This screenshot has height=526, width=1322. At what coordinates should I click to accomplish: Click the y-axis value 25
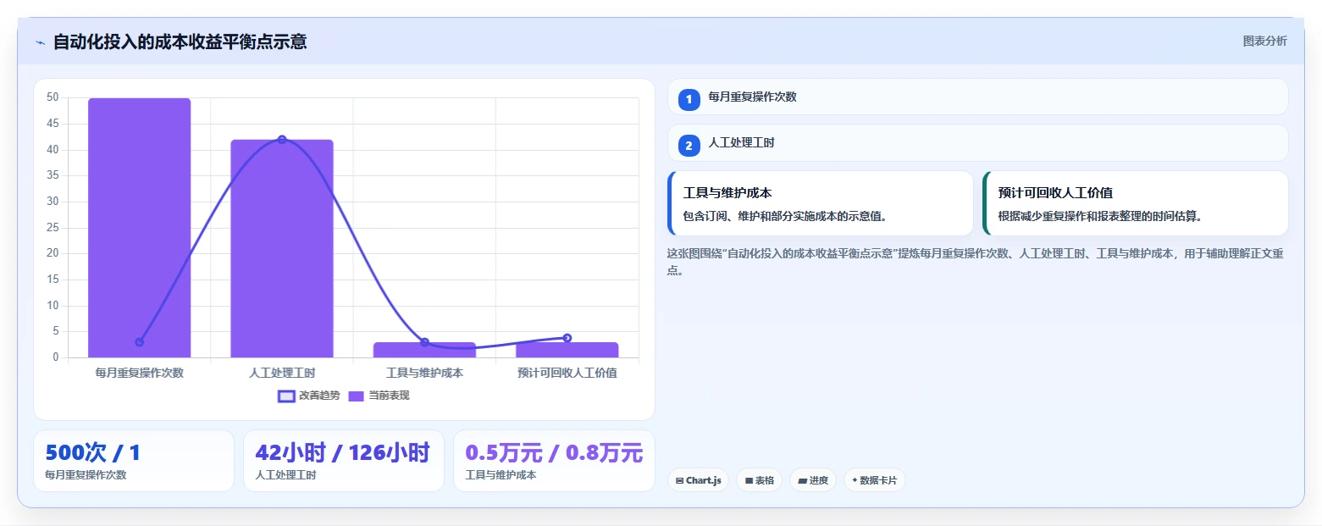(53, 228)
